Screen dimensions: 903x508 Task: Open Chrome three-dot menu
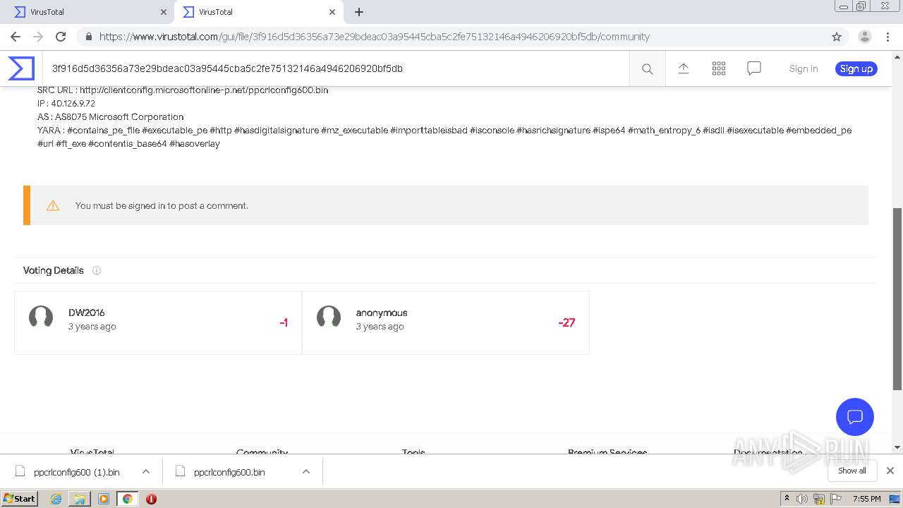click(x=887, y=37)
